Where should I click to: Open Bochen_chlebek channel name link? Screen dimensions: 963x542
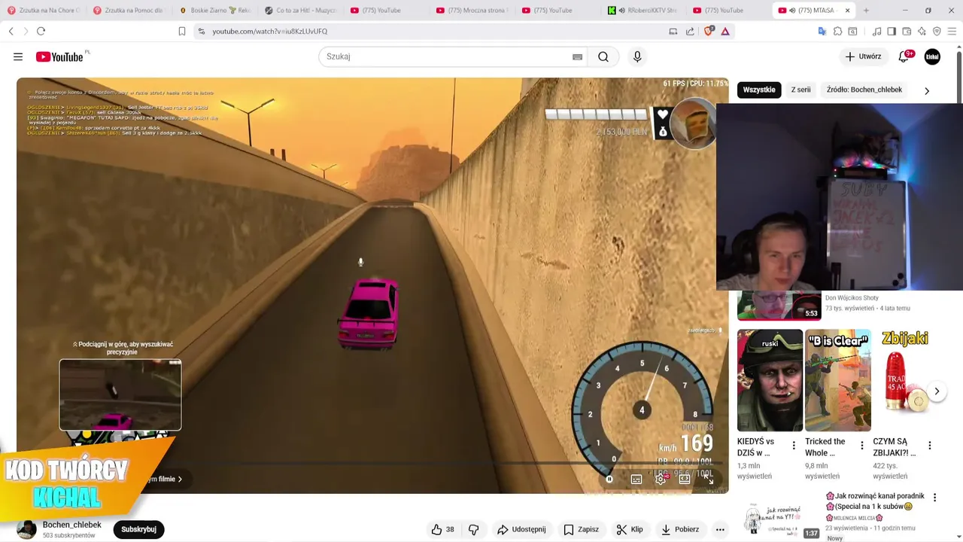(x=72, y=525)
